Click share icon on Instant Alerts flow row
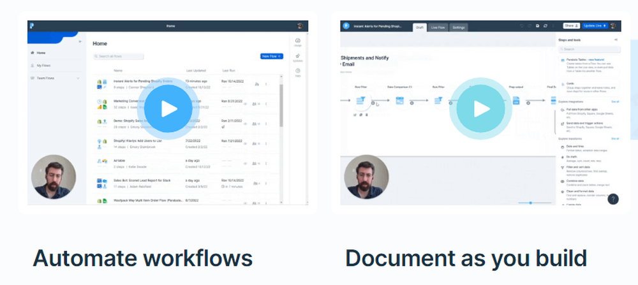The image size is (638, 285). pyautogui.click(x=256, y=84)
